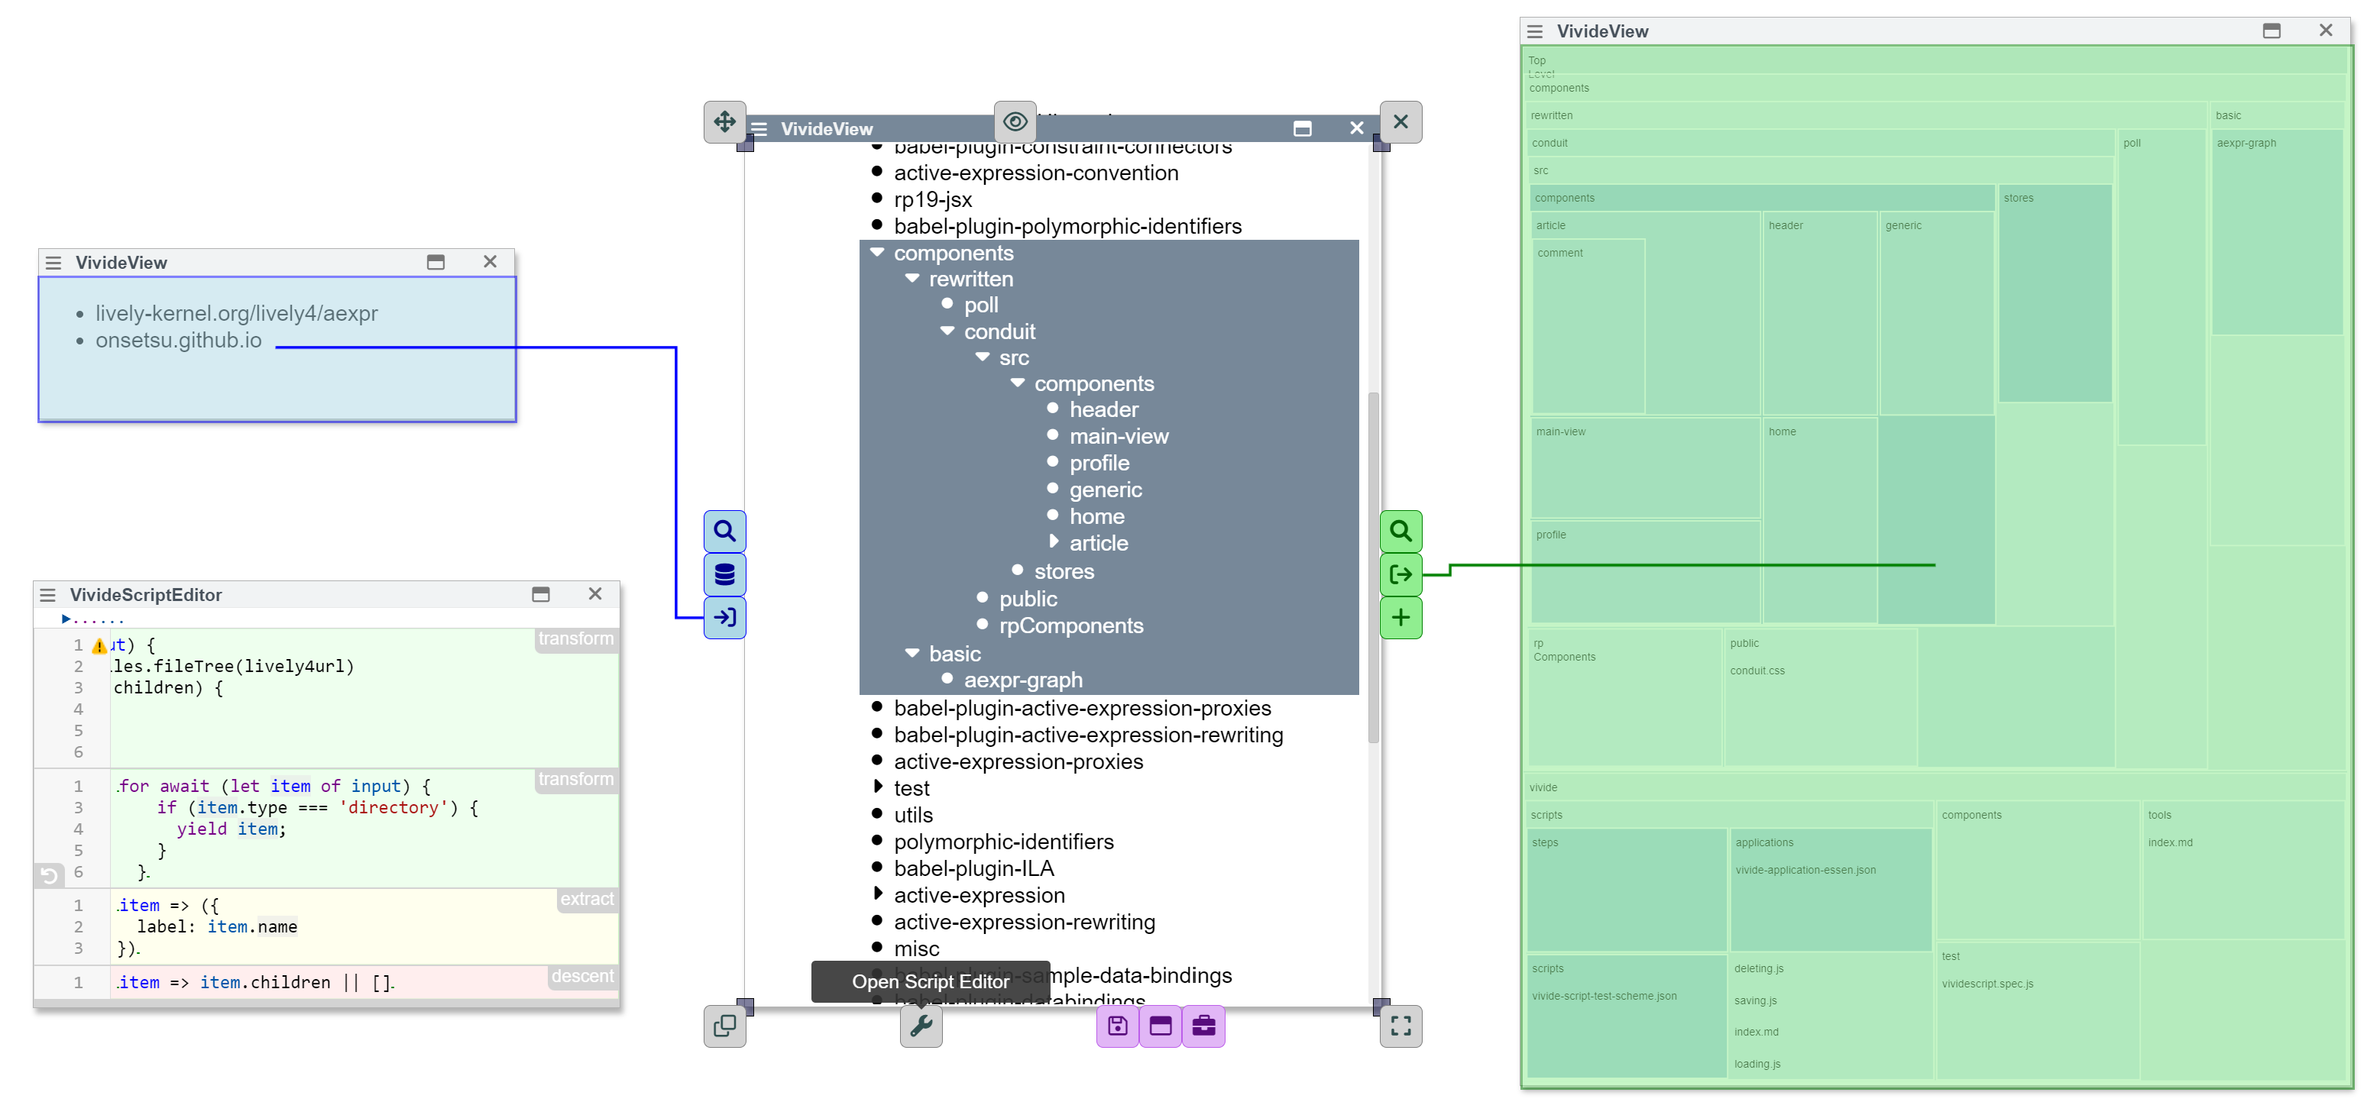The width and height of the screenshot is (2380, 1115).
Task: Click the purple save disk icon
Action: (x=1117, y=1026)
